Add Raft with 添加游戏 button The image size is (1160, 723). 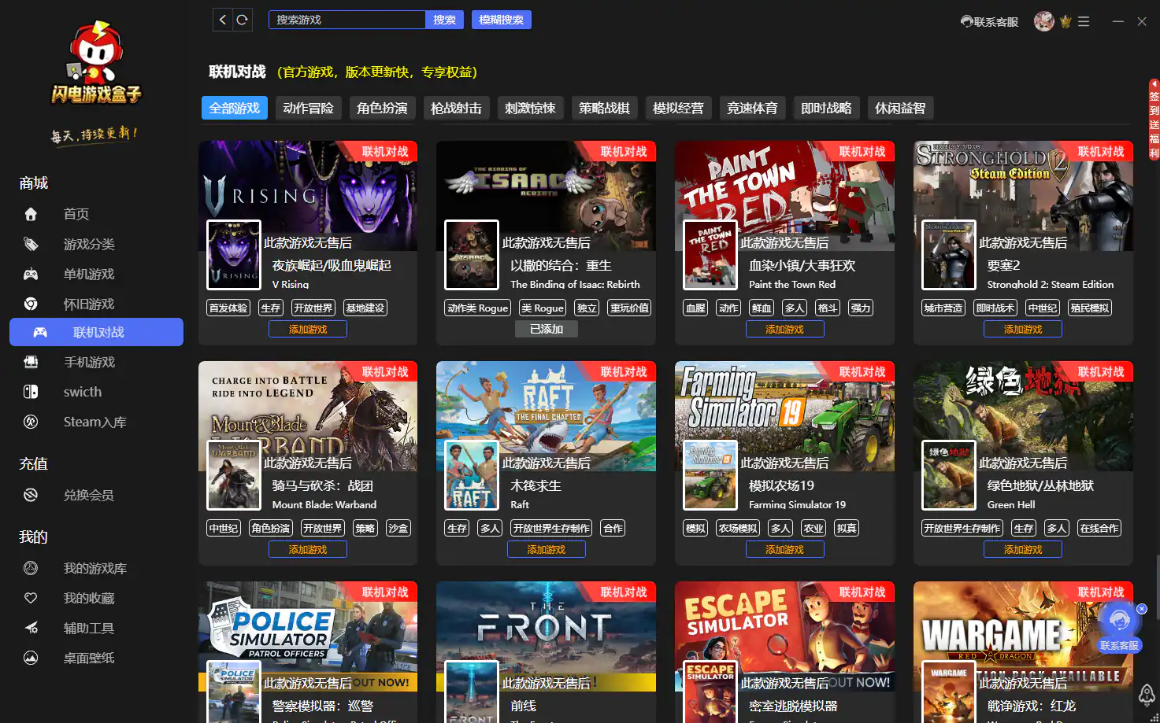(x=547, y=549)
